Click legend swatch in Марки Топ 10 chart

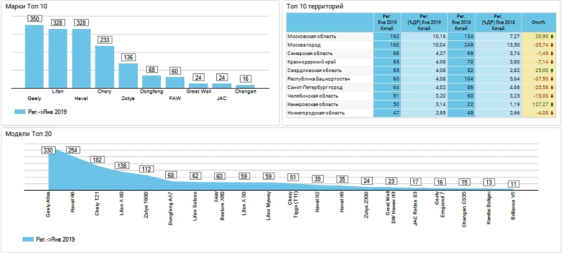tap(20, 112)
